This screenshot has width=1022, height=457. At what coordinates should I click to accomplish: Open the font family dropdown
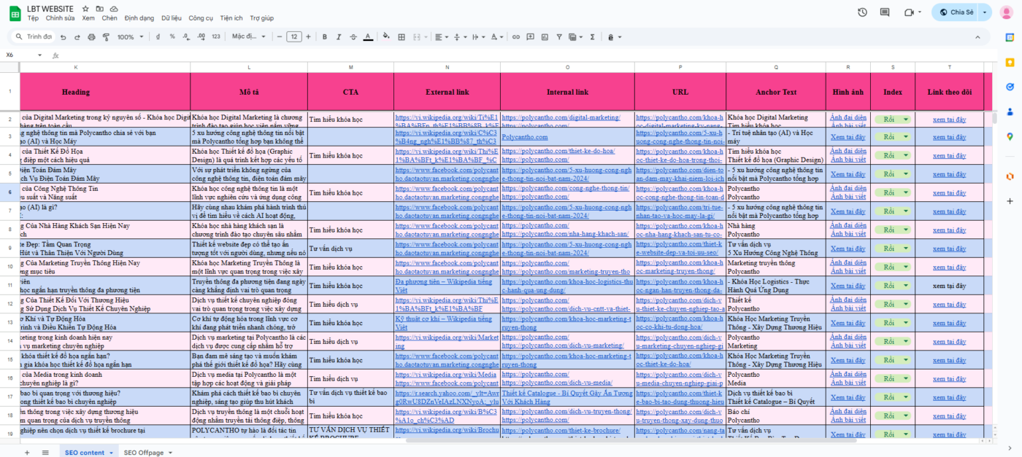click(x=249, y=36)
